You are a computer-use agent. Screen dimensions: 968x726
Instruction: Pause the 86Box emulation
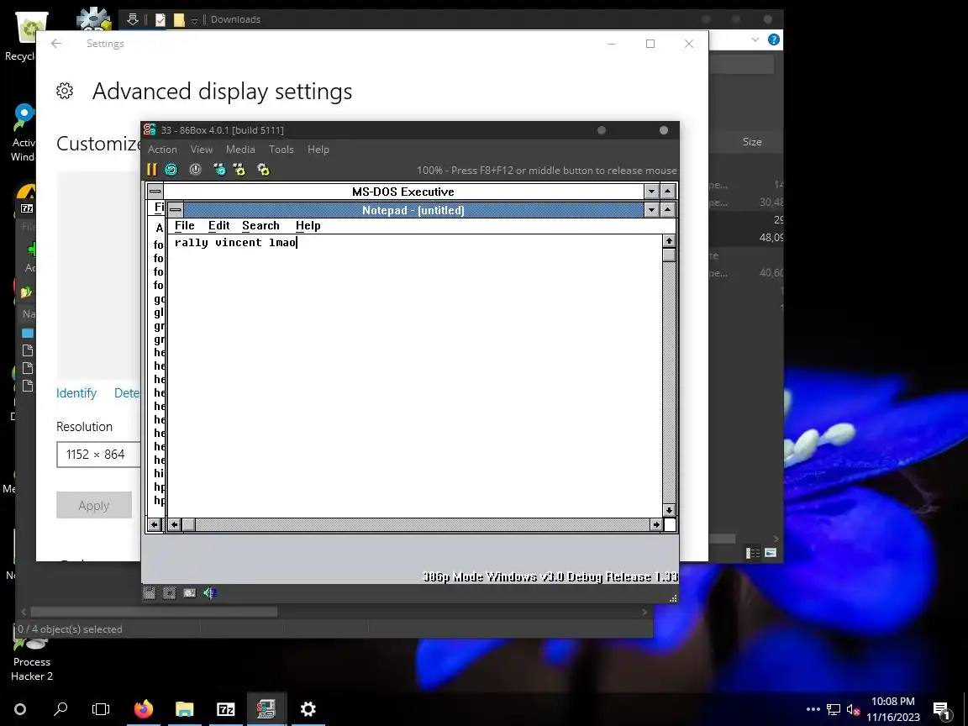(152, 170)
